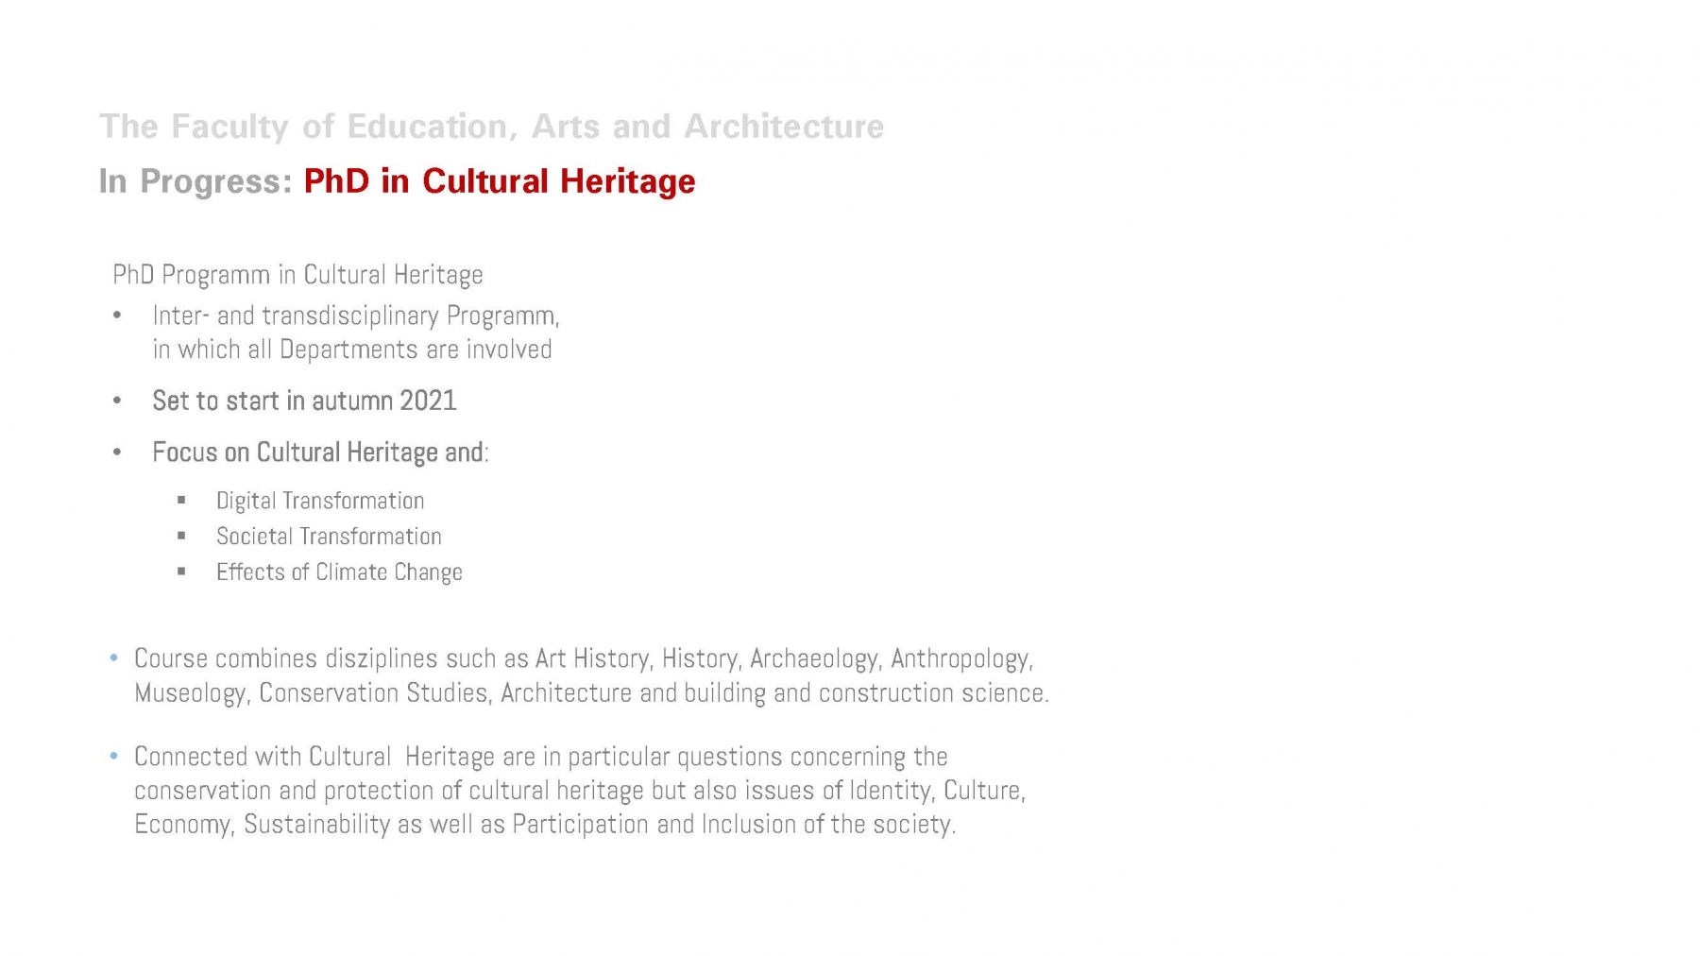The image size is (1700, 956).
Task: Click 'Economy, Sustainability as well as Participation' line
Action: pos(545,825)
